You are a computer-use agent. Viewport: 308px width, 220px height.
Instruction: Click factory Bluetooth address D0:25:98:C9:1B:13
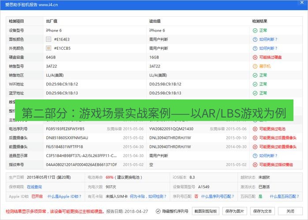(x=62, y=93)
